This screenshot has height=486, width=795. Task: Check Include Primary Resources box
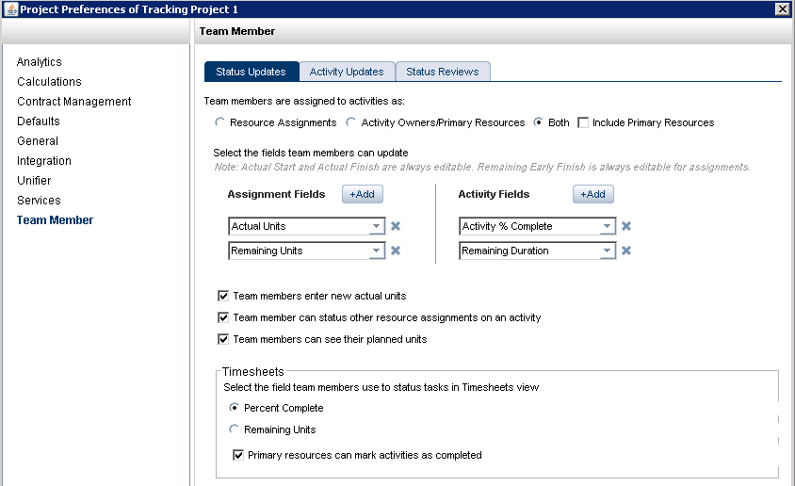pyautogui.click(x=583, y=122)
